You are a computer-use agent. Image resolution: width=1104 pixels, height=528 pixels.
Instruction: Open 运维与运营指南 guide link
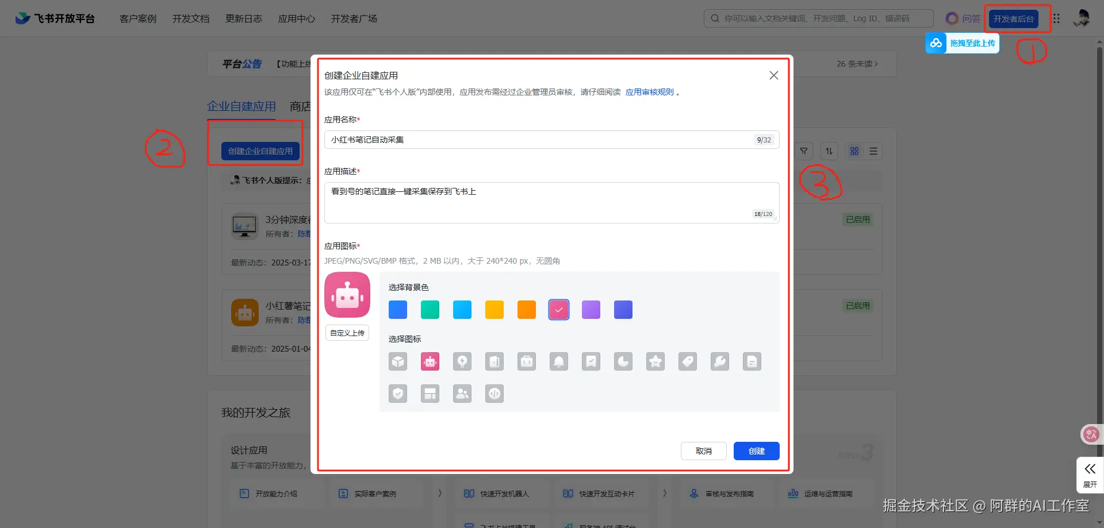(x=821, y=494)
